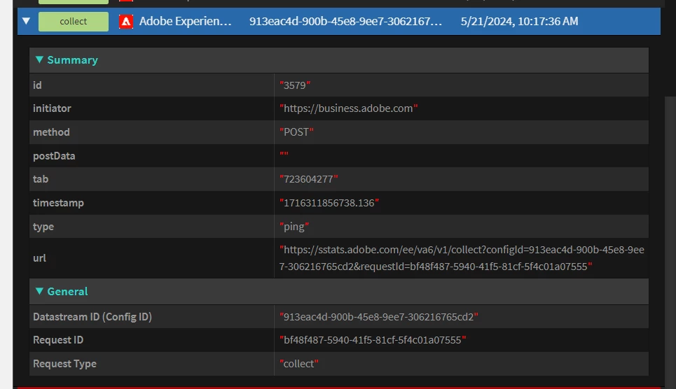The height and width of the screenshot is (389, 676).
Task: Click the url label cell
Action: [x=152, y=258]
